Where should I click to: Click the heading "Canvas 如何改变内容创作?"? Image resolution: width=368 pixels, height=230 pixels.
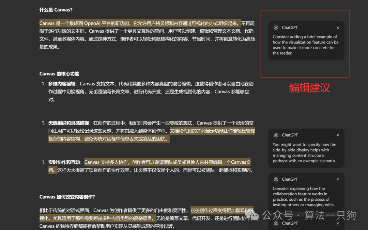(x=67, y=197)
